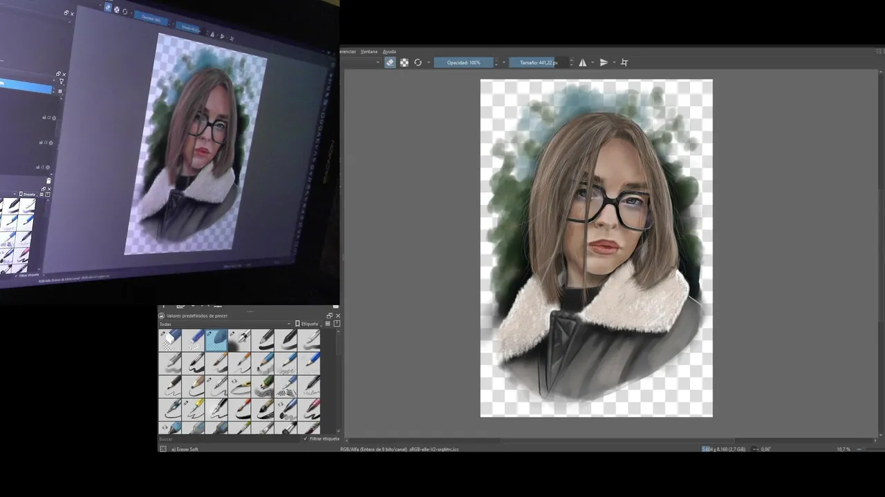Float the brush presets docker

pyautogui.click(x=329, y=315)
